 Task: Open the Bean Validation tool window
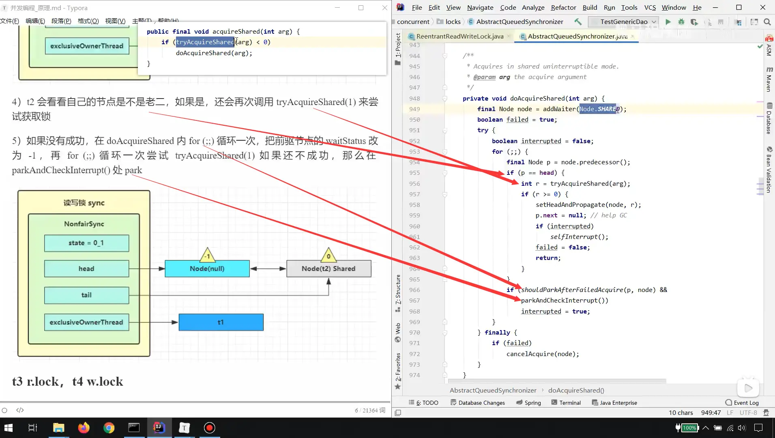pos(769,170)
